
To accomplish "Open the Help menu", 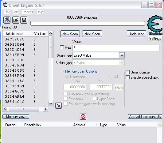I will tap(40, 12).
